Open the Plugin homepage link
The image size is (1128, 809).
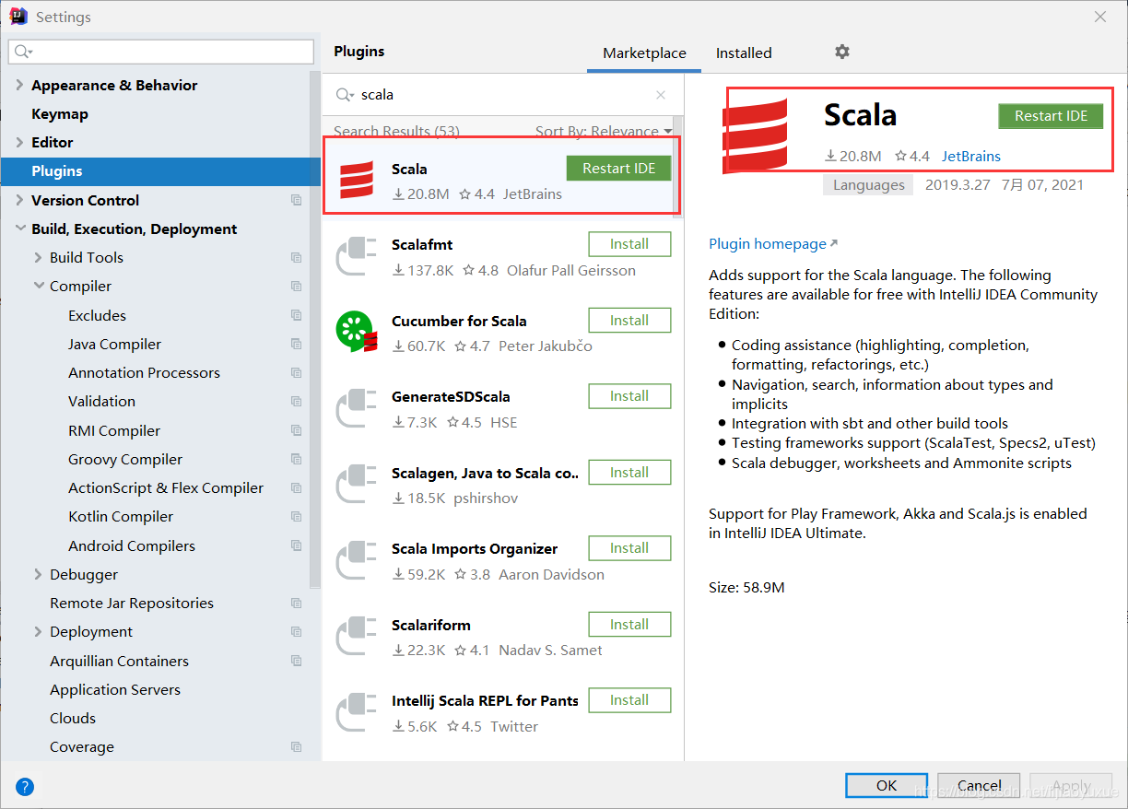[772, 244]
